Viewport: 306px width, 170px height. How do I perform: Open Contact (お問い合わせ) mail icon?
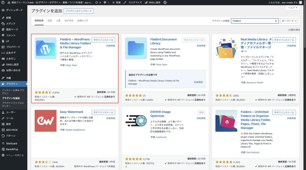pyautogui.click(x=3, y=70)
